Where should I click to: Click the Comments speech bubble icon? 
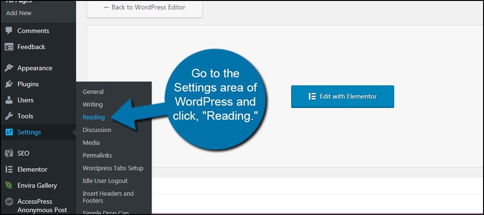point(9,31)
